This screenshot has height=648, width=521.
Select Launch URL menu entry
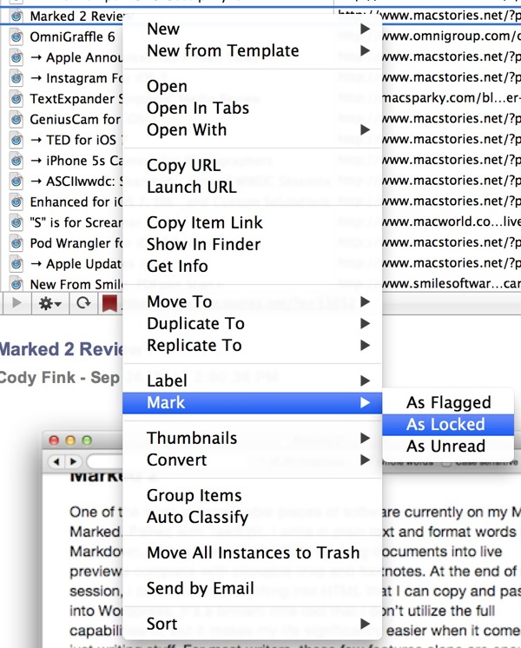point(252,188)
